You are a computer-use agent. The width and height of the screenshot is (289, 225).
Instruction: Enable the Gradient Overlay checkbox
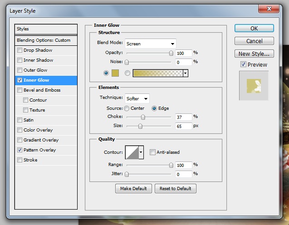pos(20,140)
